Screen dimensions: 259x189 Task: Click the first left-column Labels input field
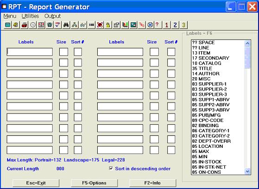tap(30, 52)
